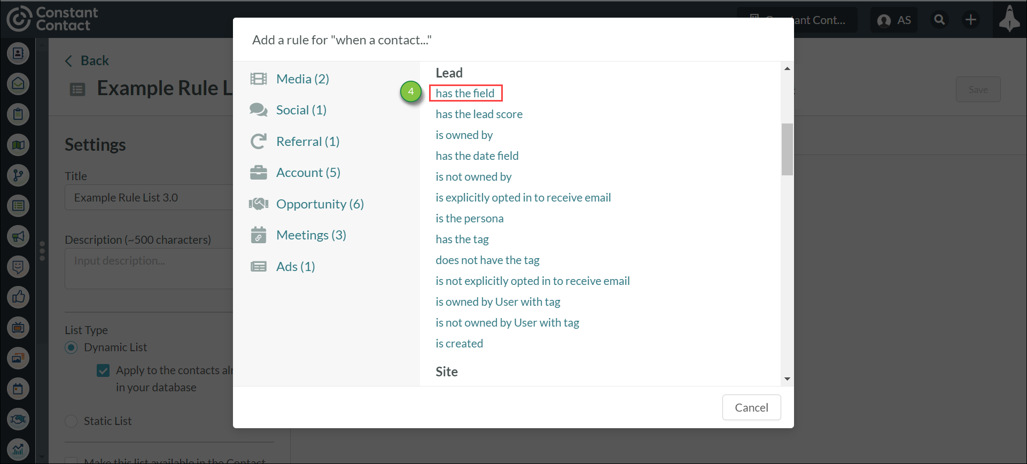
Task: Toggle the Apply to the contacts checkbox
Action: [x=103, y=370]
